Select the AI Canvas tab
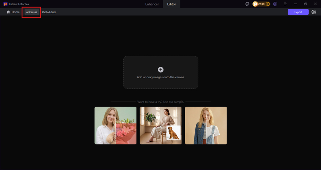Screen dimensions: 321x170 click(x=31, y=12)
